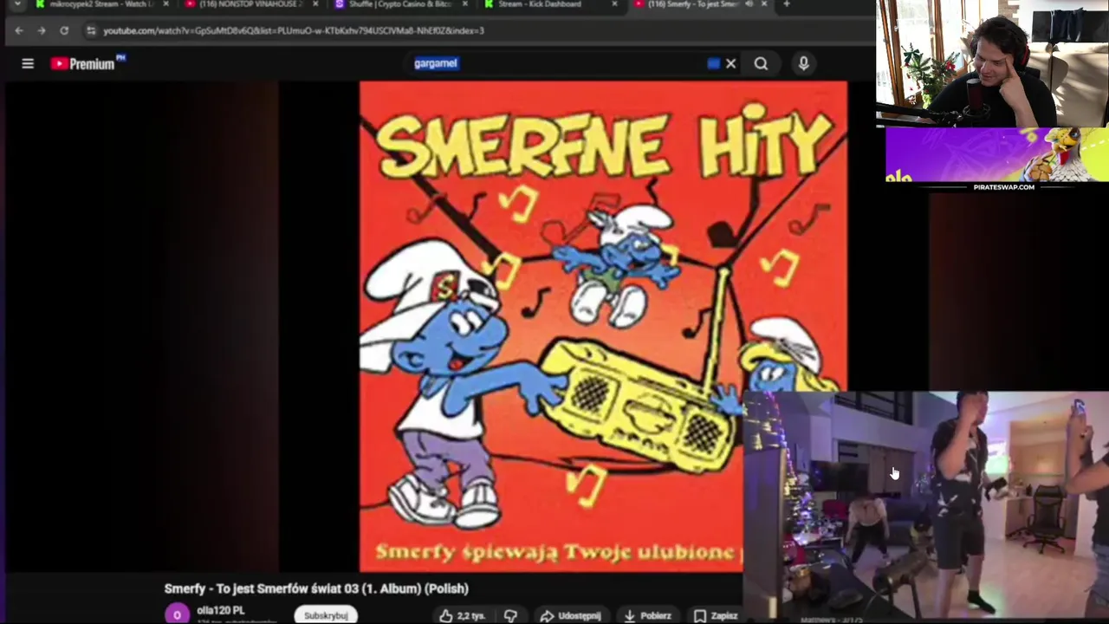This screenshot has height=624, width=1109.
Task: Click the streamer webcam overlay
Action: pos(993,64)
